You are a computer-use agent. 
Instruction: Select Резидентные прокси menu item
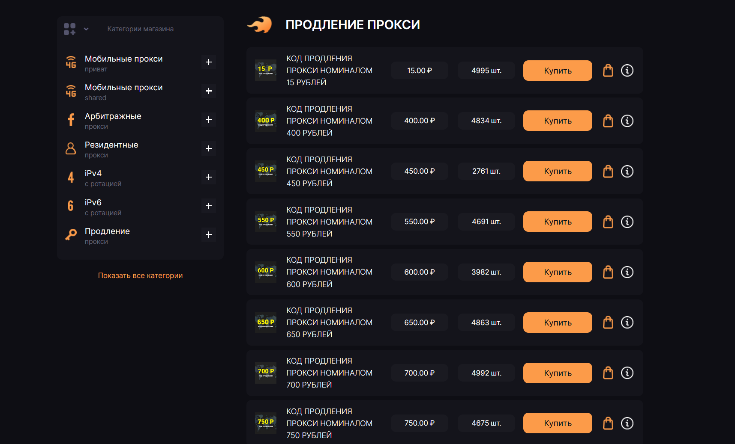pyautogui.click(x=111, y=149)
